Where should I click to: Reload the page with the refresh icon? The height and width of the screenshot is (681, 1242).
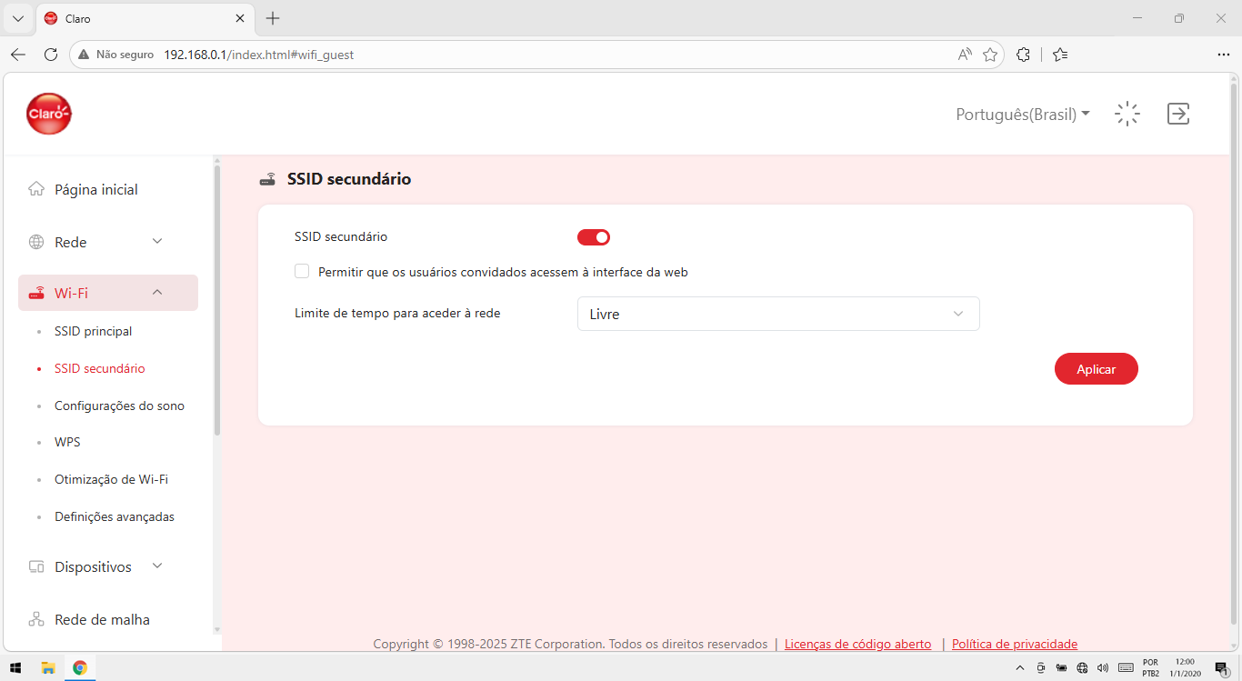[51, 55]
